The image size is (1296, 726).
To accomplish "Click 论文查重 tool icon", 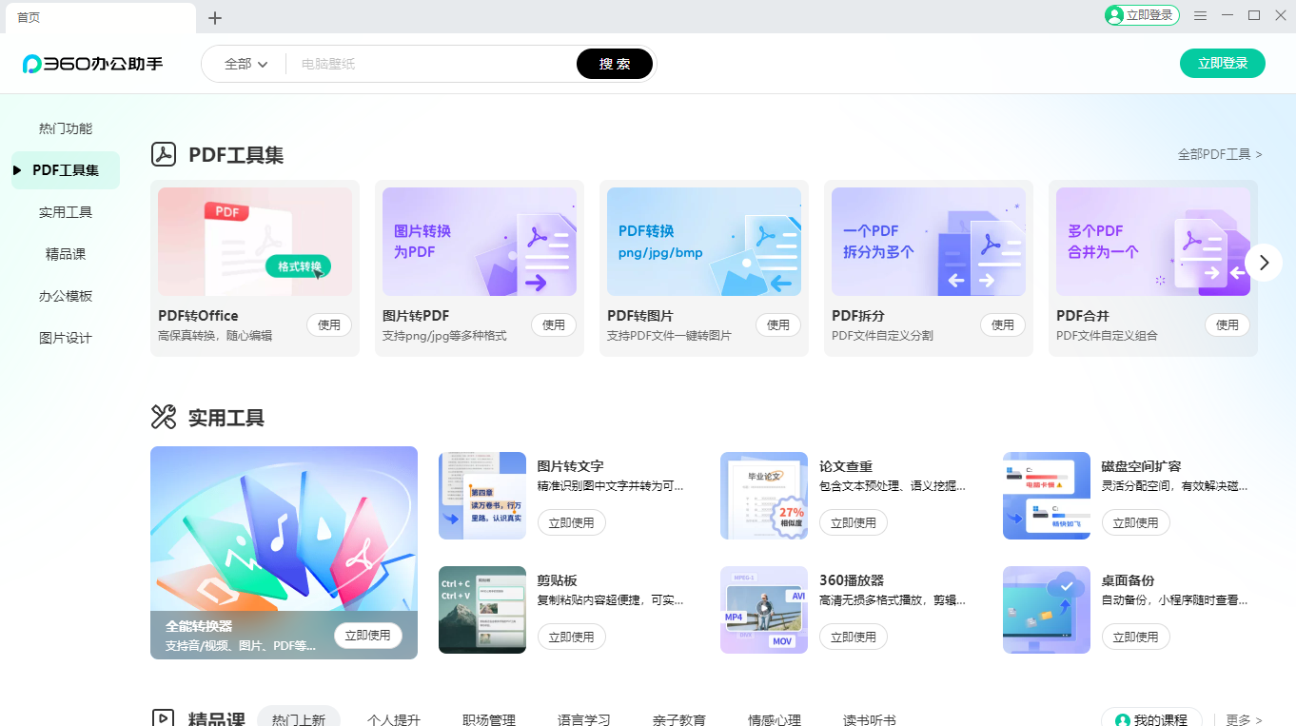I will point(764,496).
